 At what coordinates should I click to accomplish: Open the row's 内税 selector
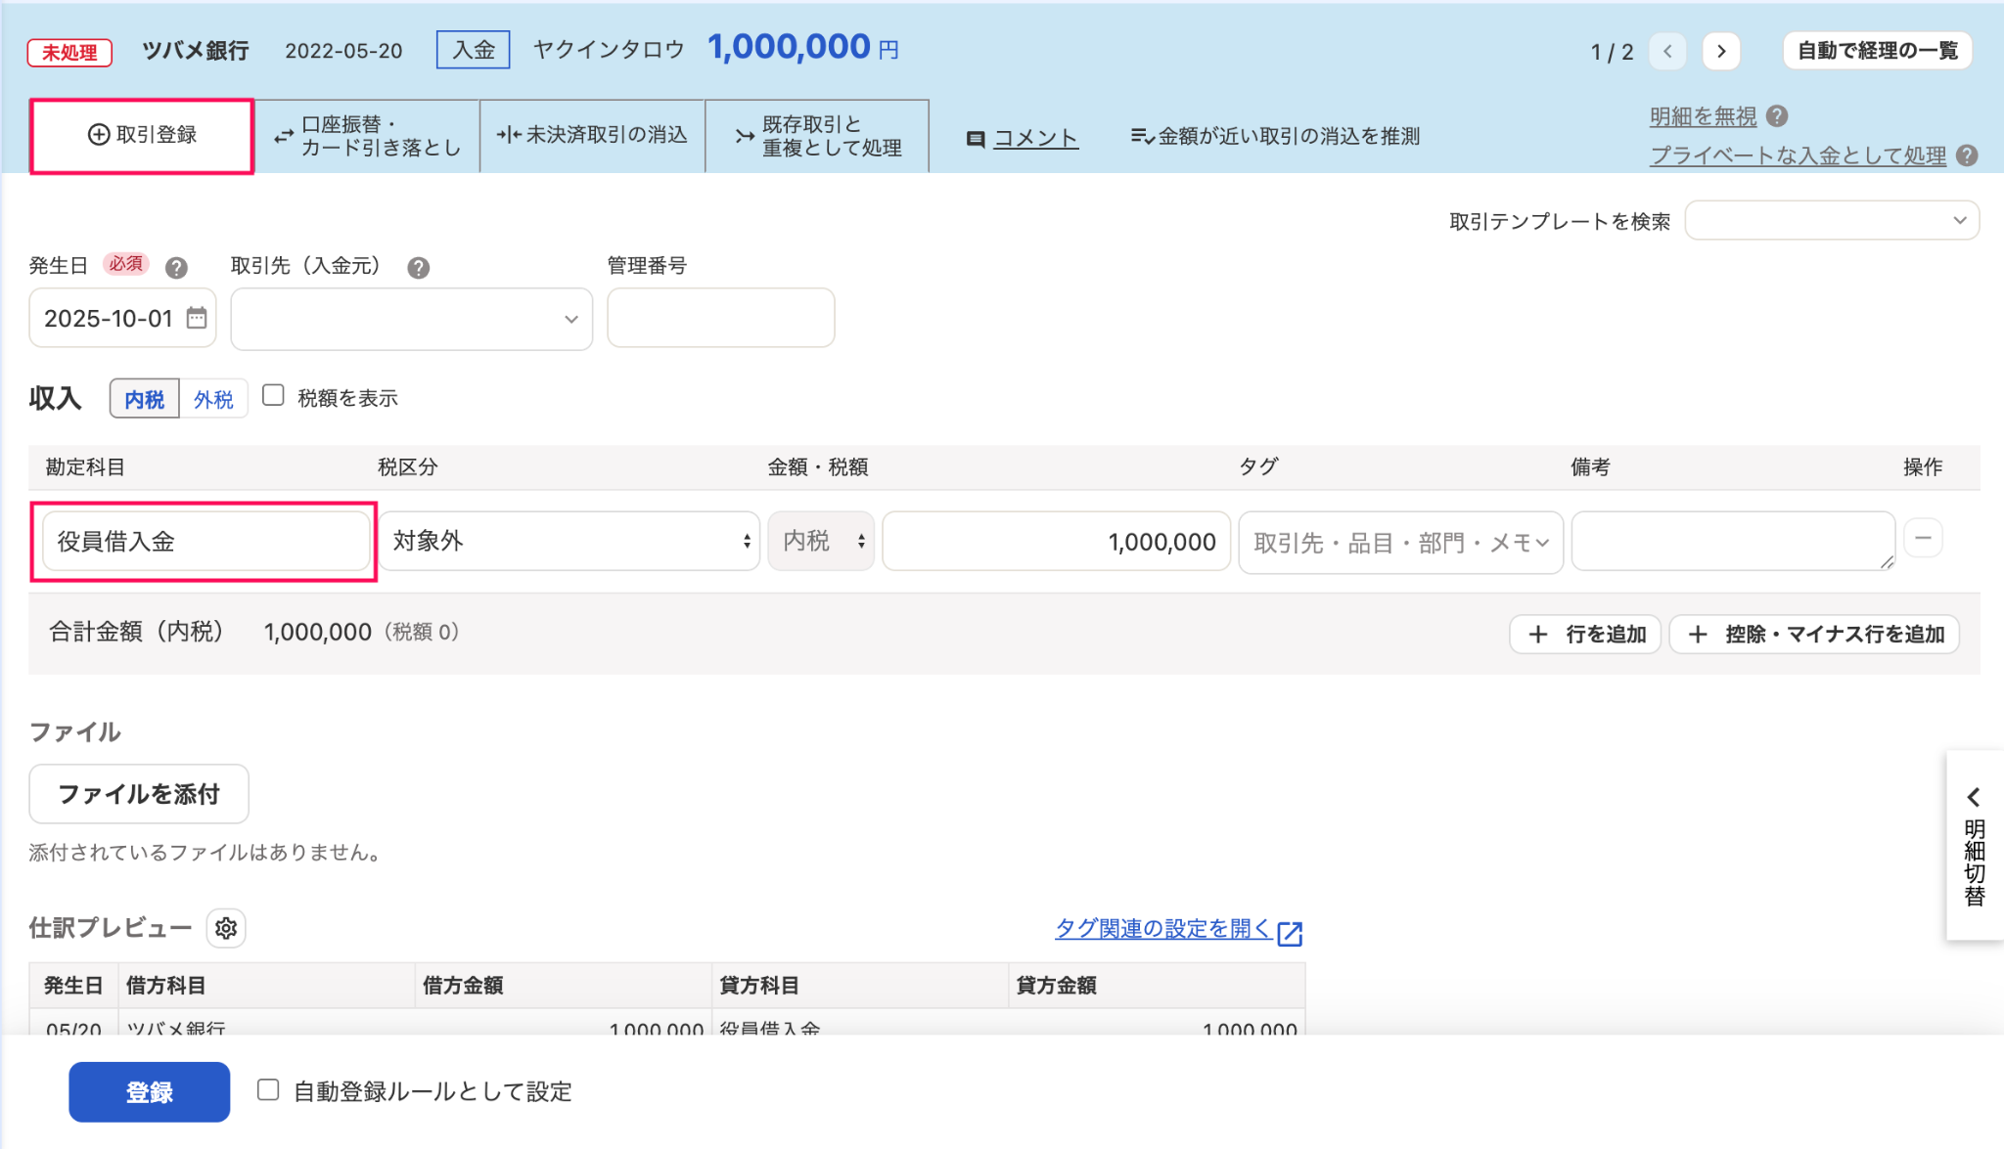point(821,541)
